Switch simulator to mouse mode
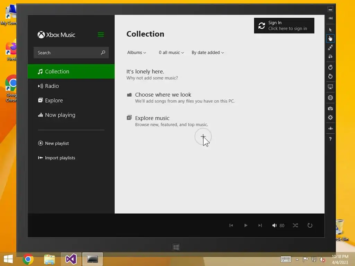355x266 pixels. coord(330,30)
